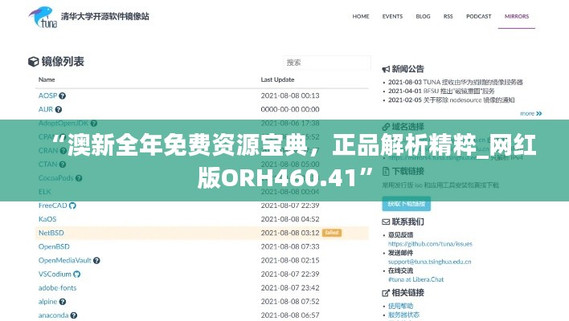
Task: Open the github.com/tuna/issues link
Action: click(x=430, y=243)
